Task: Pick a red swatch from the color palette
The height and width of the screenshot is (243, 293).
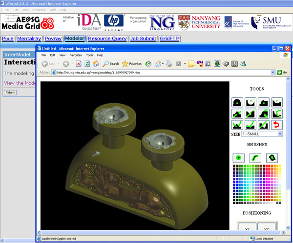Action: [267, 166]
